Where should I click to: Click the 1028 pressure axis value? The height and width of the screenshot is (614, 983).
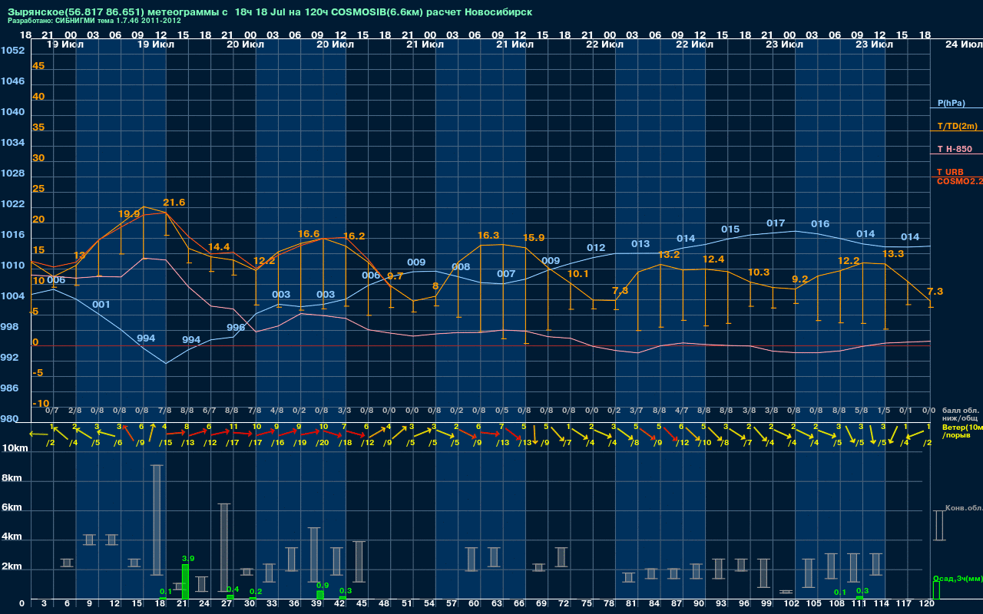[x=12, y=173]
